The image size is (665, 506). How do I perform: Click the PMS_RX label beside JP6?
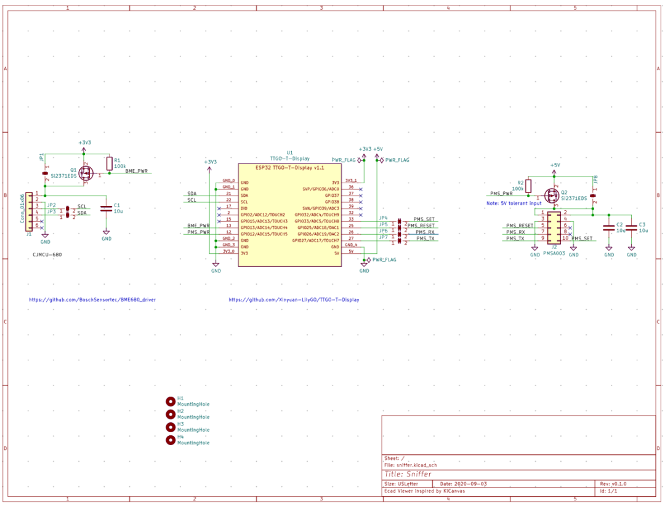[425, 232]
